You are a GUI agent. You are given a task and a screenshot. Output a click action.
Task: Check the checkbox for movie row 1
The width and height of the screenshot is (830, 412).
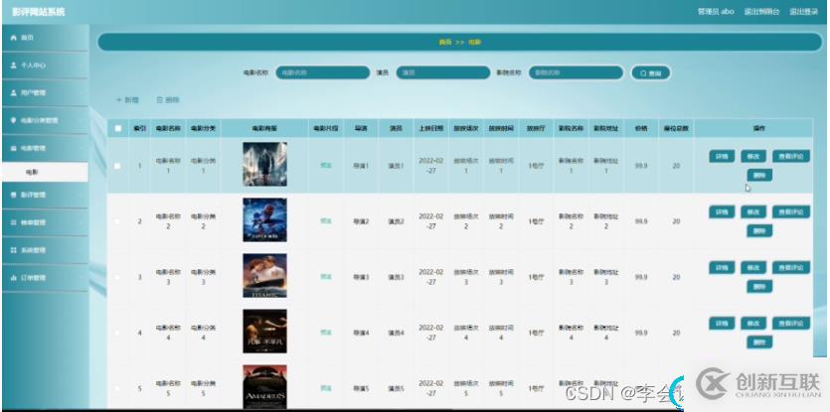pyautogui.click(x=117, y=165)
